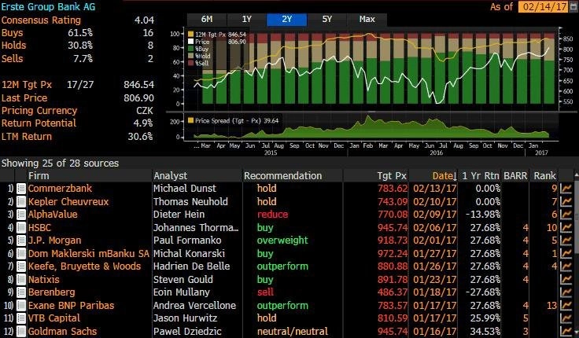Show chart icon for Exane BNP Paribas row
579x338 pixels.
tap(566, 306)
